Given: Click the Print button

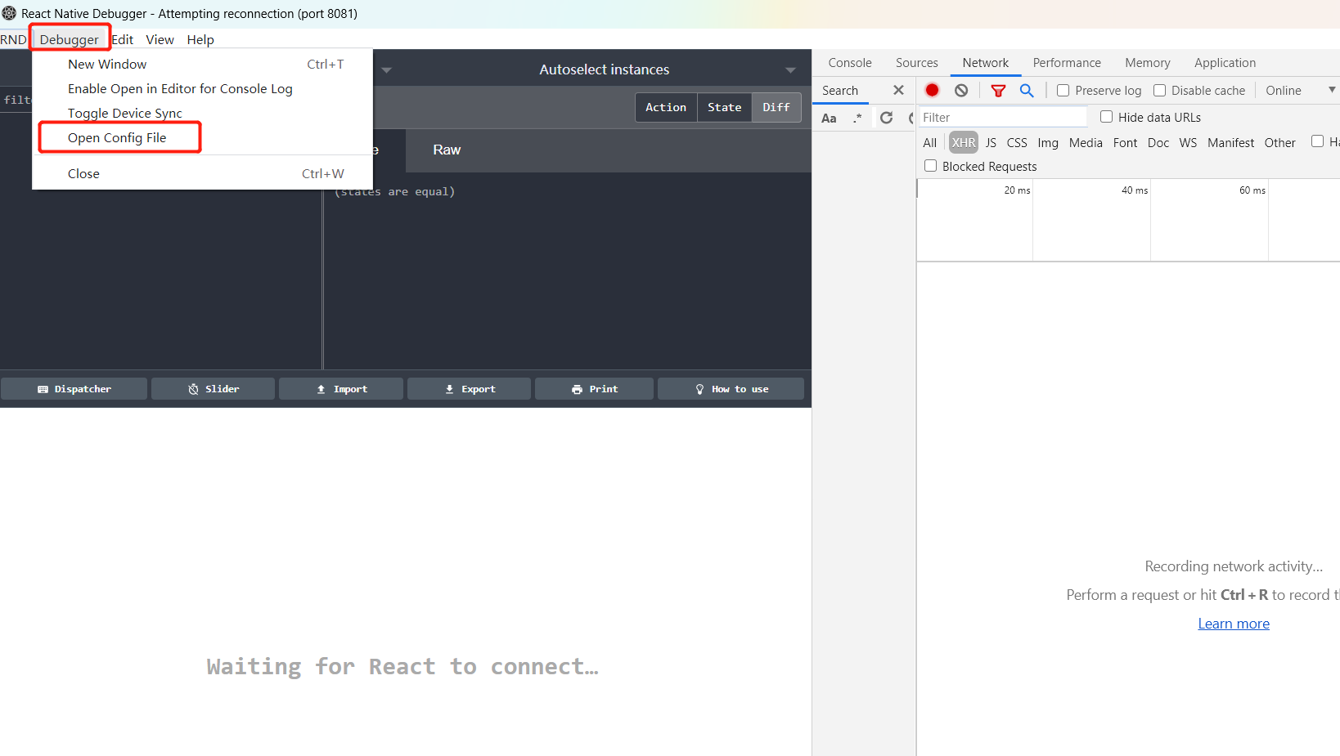Looking at the screenshot, I should coord(595,389).
